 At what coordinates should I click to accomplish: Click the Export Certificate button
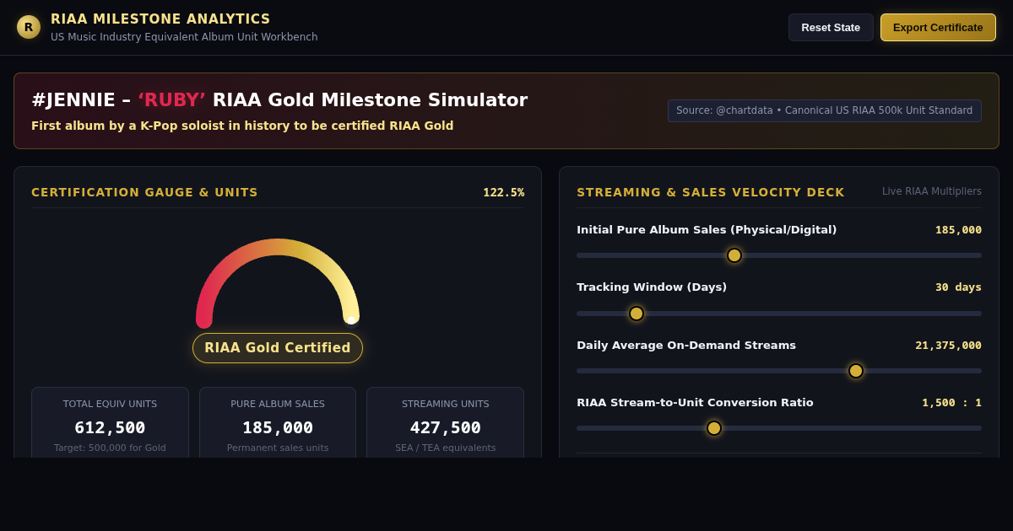click(x=938, y=27)
